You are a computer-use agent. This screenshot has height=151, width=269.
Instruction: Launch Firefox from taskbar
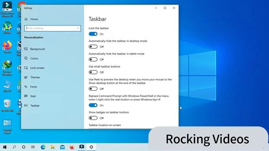click(x=72, y=147)
